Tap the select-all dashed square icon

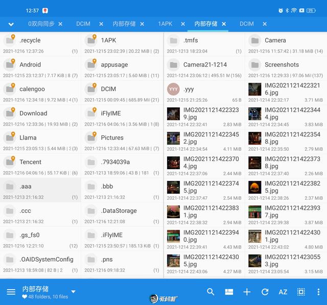pyautogui.click(x=301, y=292)
